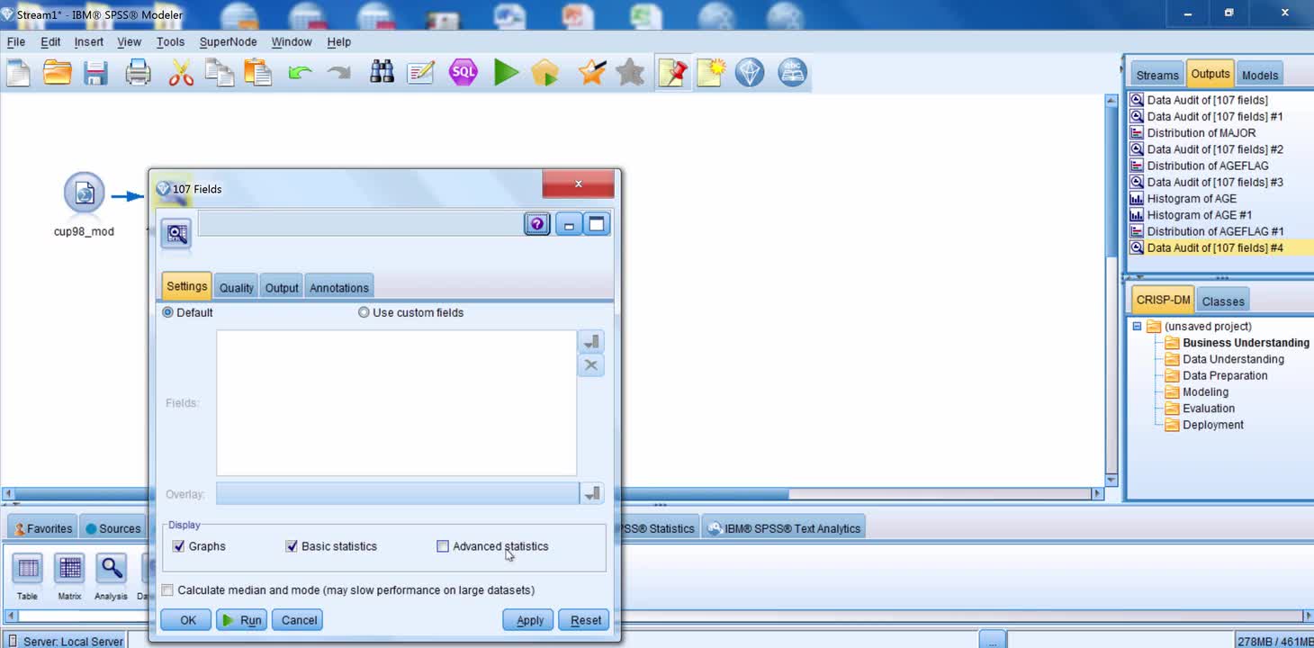Viewport: 1314px width, 648px height.
Task: Open a stream using the folder icon
Action: pos(58,73)
